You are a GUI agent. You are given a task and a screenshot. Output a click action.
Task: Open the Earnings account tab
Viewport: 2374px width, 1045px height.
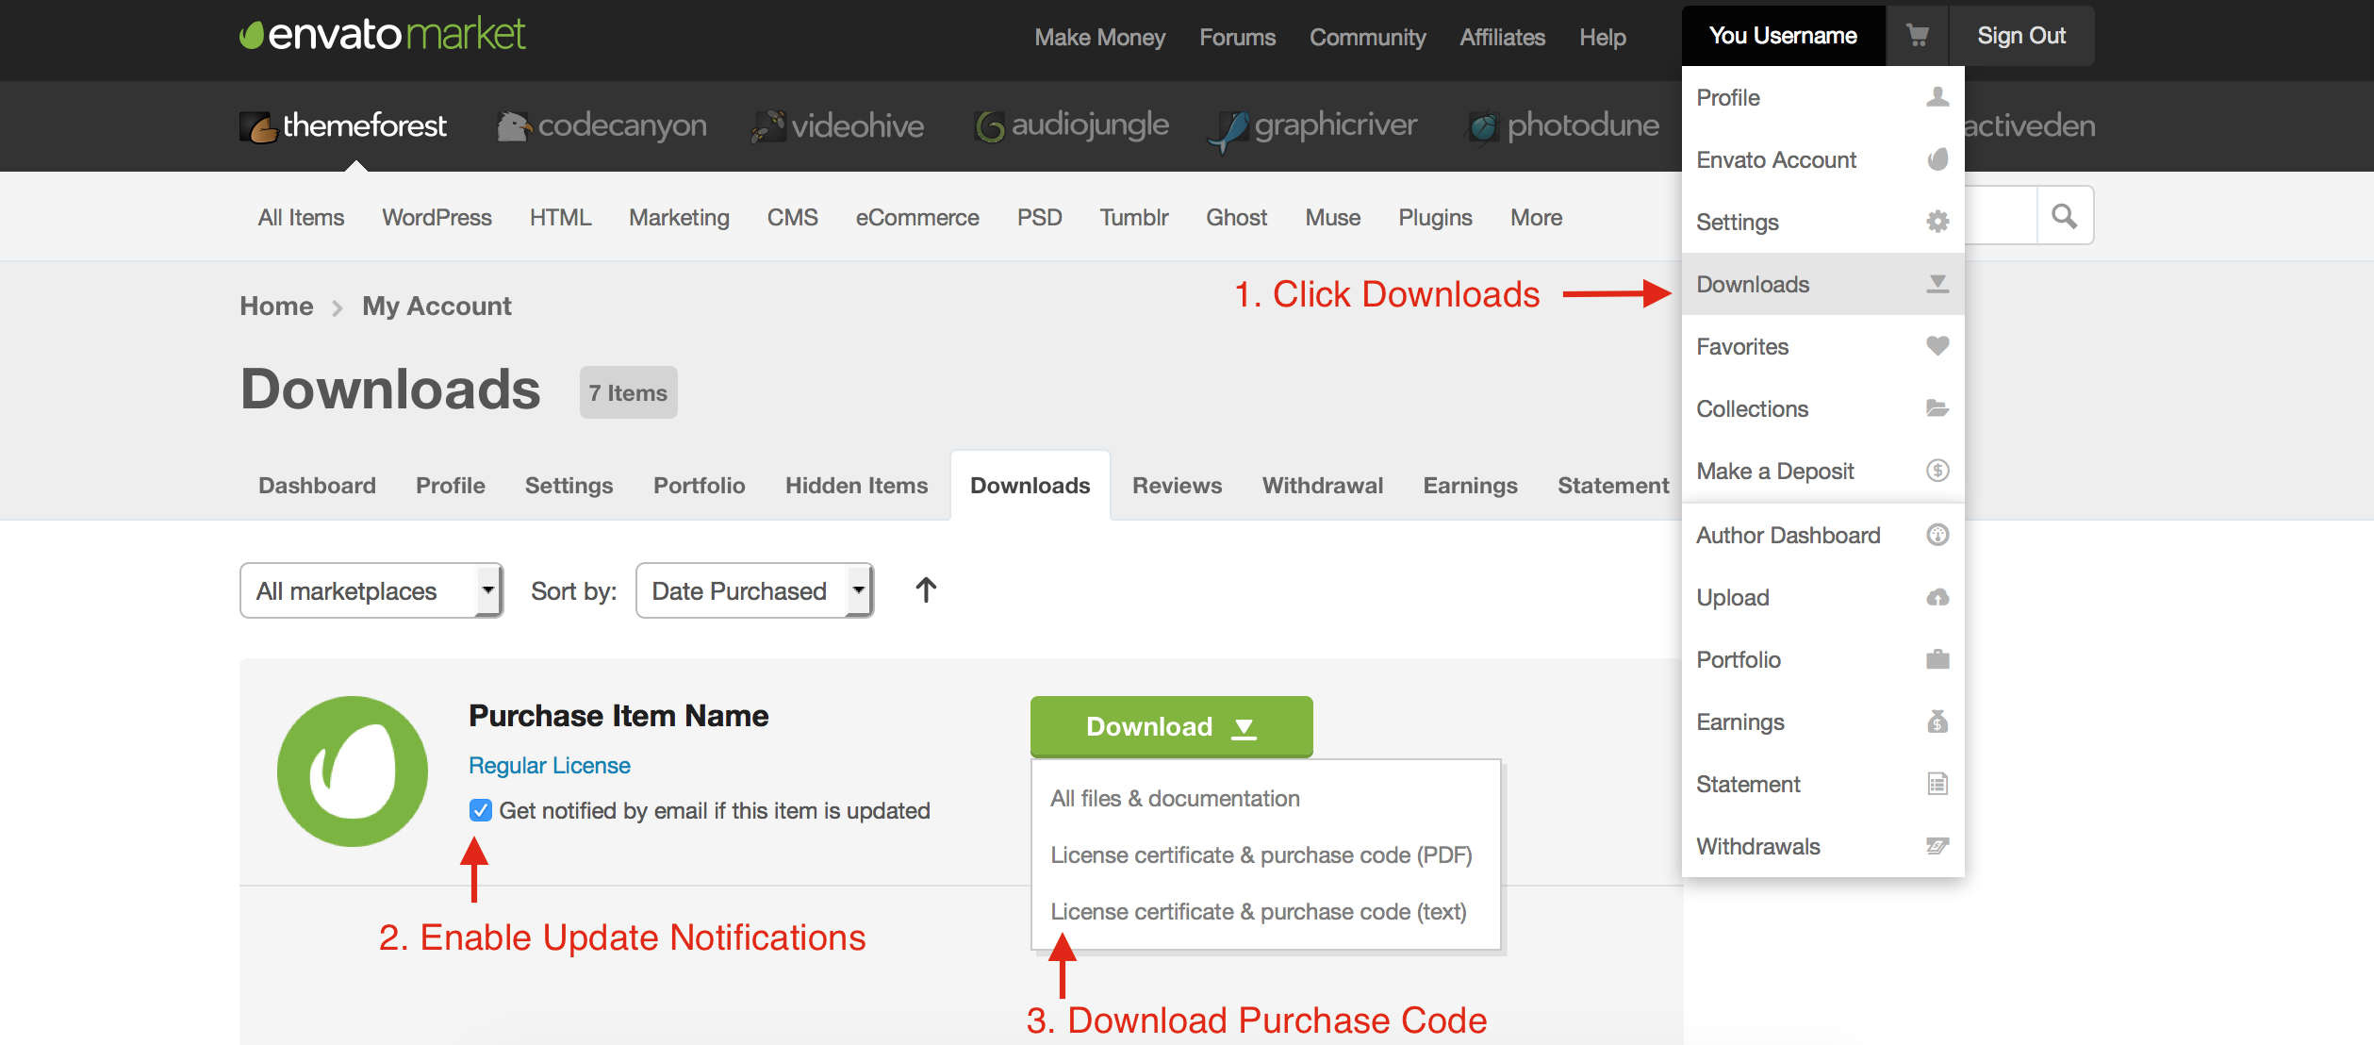point(1470,486)
